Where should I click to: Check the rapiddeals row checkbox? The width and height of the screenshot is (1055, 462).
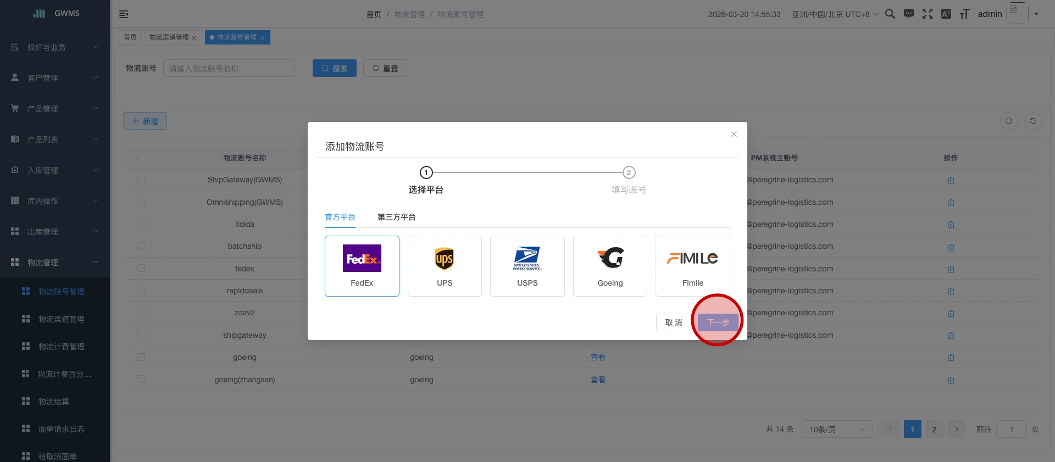tap(141, 290)
